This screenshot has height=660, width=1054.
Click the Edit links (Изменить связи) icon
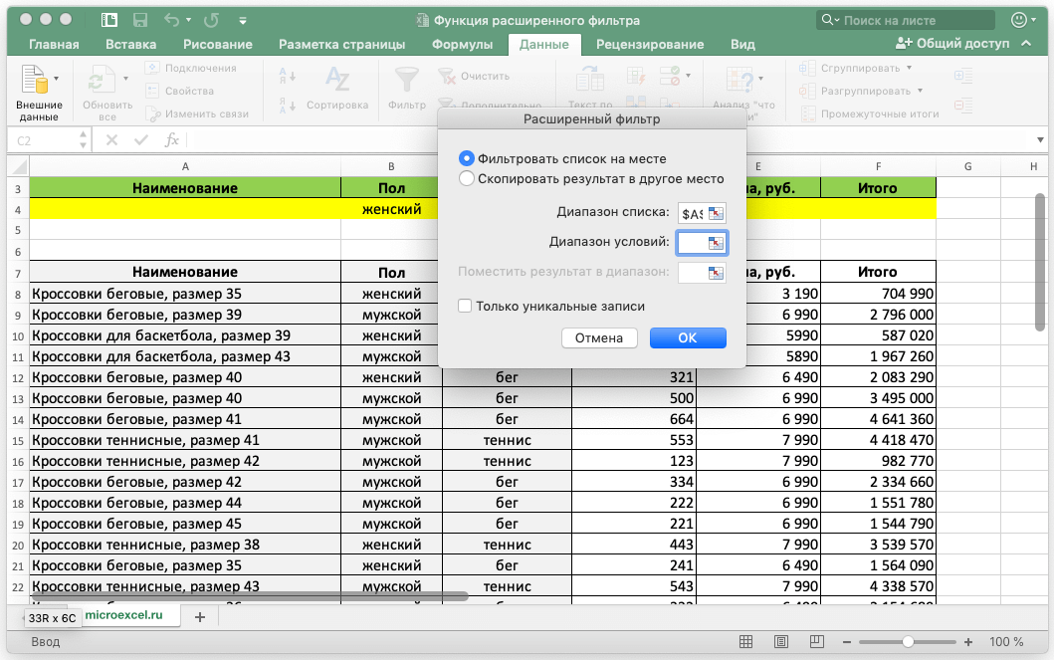(153, 113)
